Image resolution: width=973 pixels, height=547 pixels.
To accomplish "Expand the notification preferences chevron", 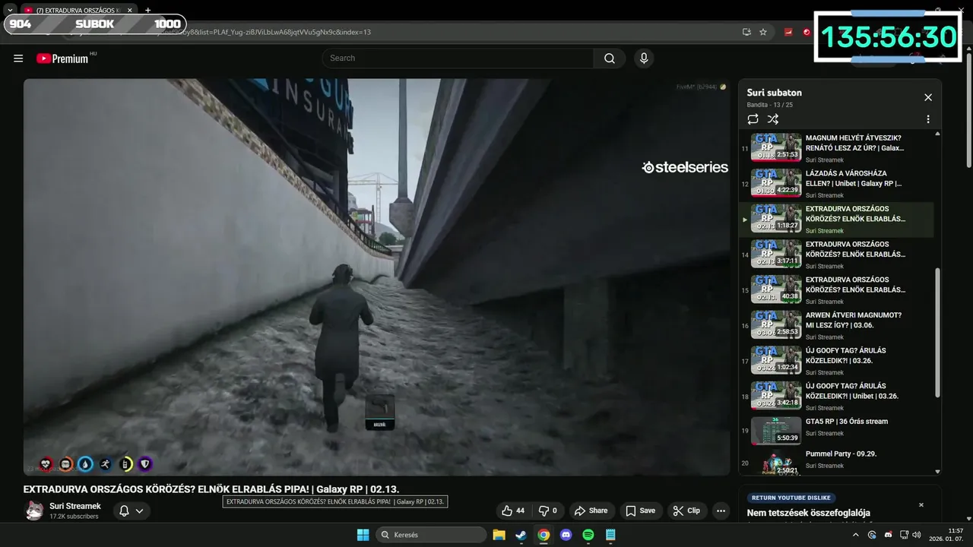I will point(140,511).
